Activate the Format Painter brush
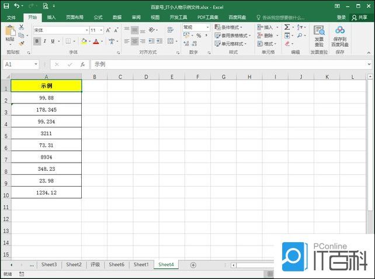 coord(22,43)
